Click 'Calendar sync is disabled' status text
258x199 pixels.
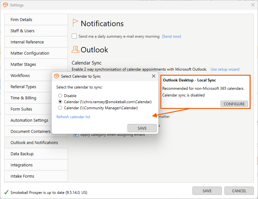(183, 95)
